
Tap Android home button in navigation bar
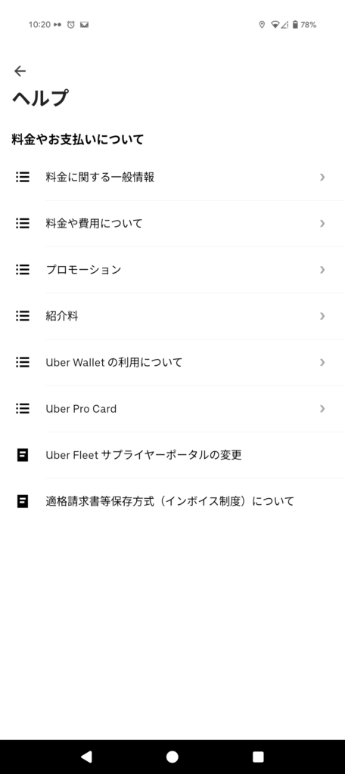coord(172,757)
